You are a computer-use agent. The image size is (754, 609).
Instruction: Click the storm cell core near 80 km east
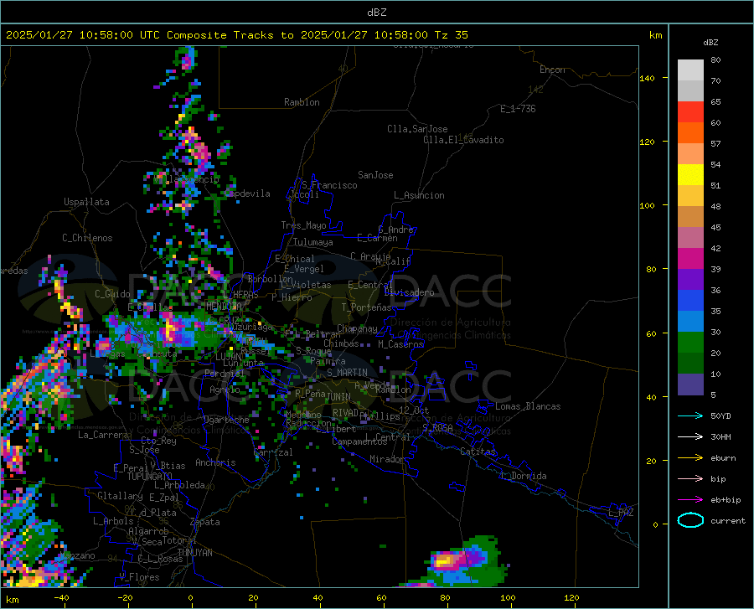[446, 560]
